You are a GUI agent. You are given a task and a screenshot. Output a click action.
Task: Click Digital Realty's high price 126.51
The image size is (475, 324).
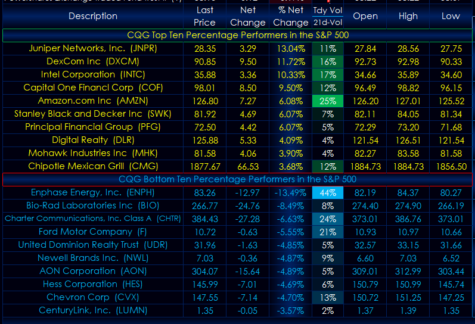point(408,140)
